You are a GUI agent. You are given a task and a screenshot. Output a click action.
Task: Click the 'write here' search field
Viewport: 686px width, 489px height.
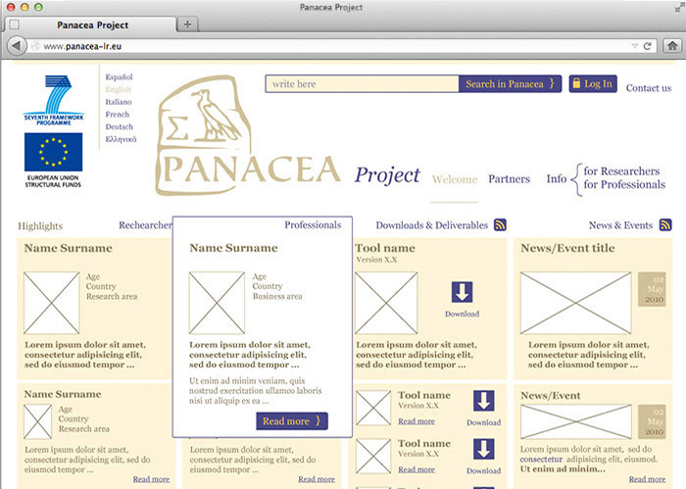point(362,84)
